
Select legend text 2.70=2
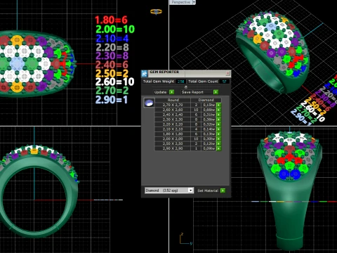tap(112, 91)
